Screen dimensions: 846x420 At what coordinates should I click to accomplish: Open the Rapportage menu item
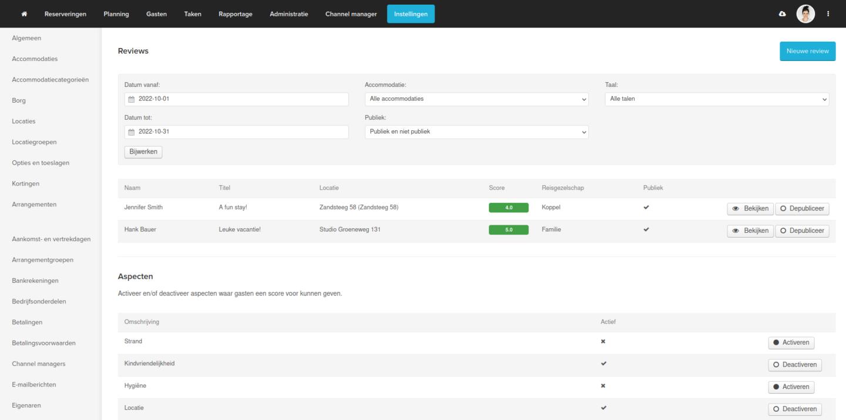pos(235,14)
